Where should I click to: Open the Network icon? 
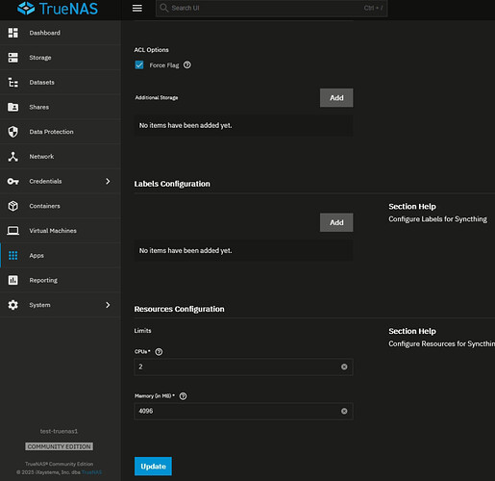(x=13, y=157)
